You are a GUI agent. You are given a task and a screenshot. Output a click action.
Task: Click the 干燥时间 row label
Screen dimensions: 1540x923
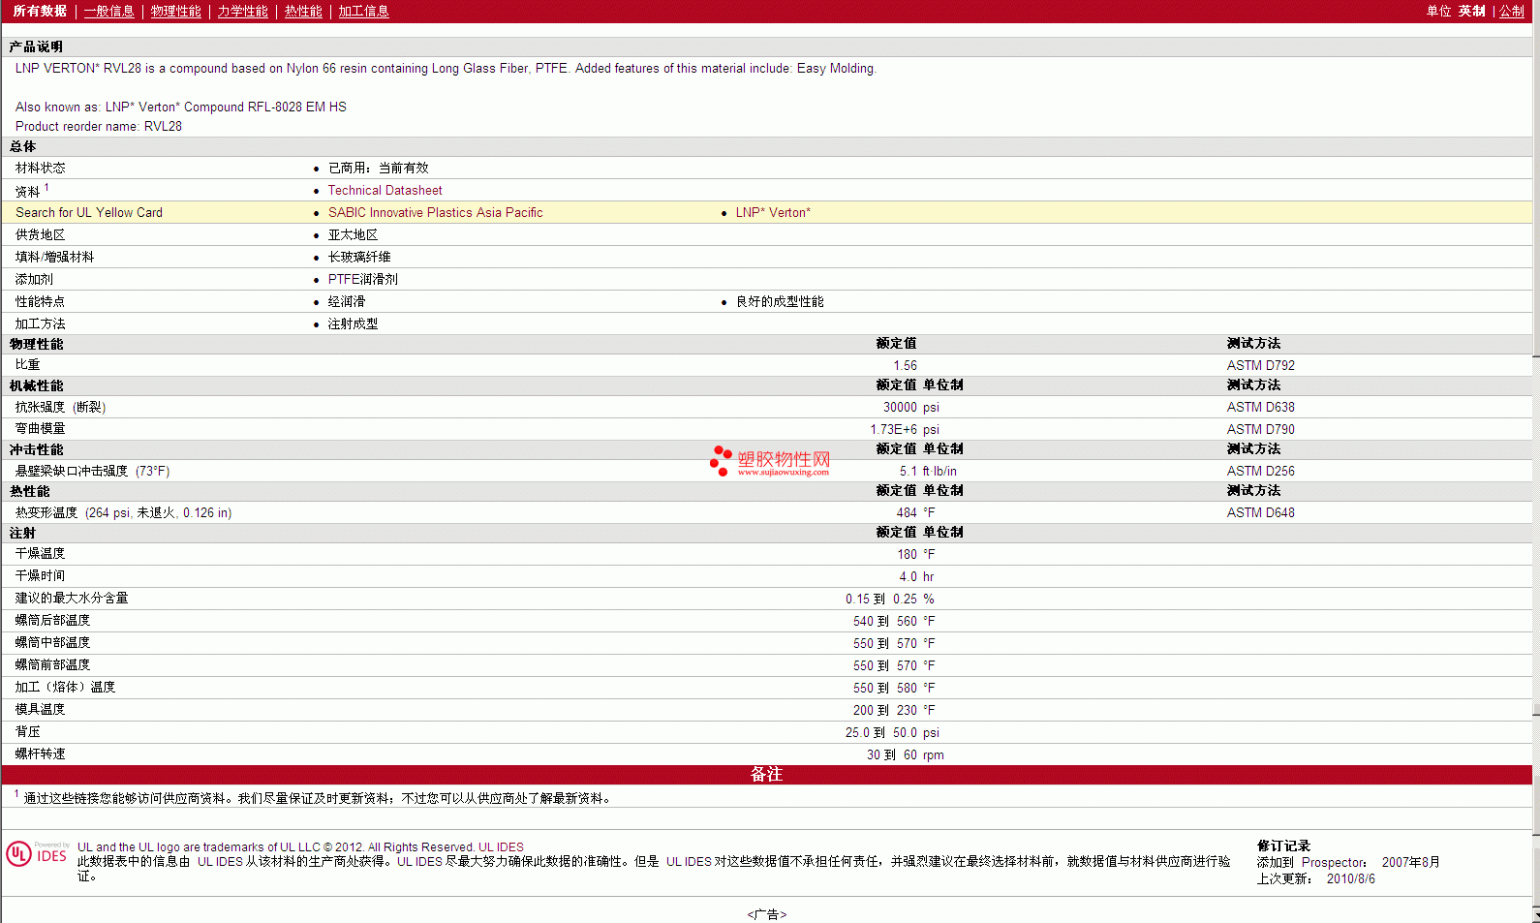click(40, 576)
